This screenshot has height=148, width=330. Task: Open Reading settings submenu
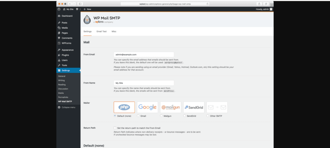pyautogui.click(x=62, y=84)
